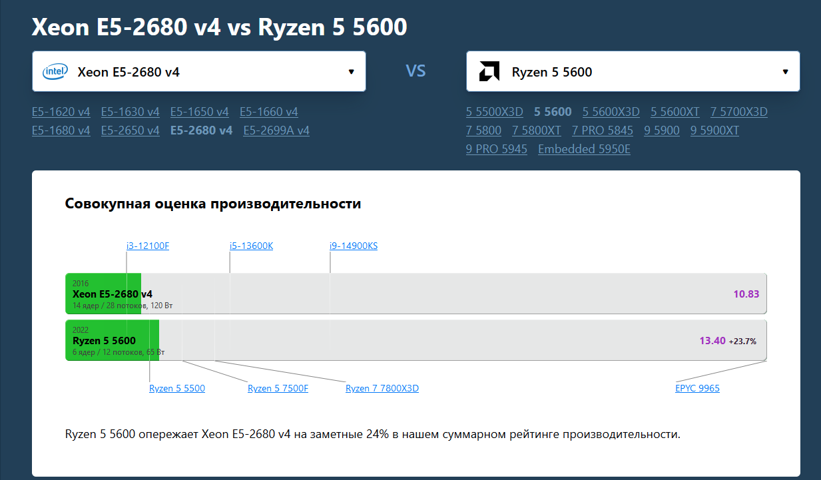Click the green Xeon E5-2680 v4 score bar
Image resolution: width=821 pixels, height=480 pixels.
[103, 293]
